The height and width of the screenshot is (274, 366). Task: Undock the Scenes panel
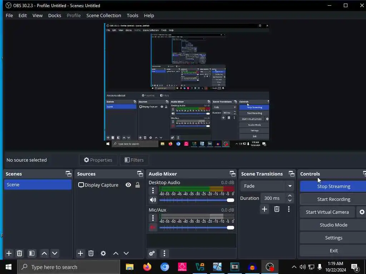point(68,174)
